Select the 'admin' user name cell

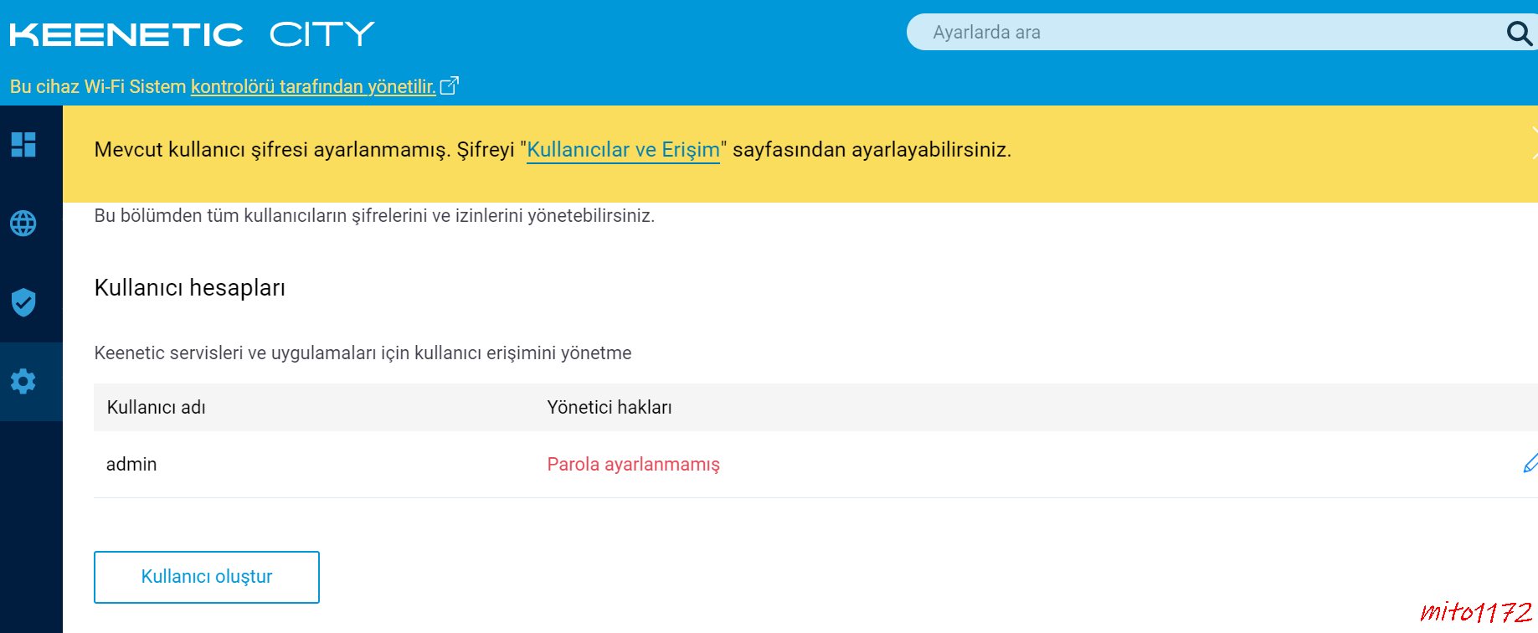(131, 464)
